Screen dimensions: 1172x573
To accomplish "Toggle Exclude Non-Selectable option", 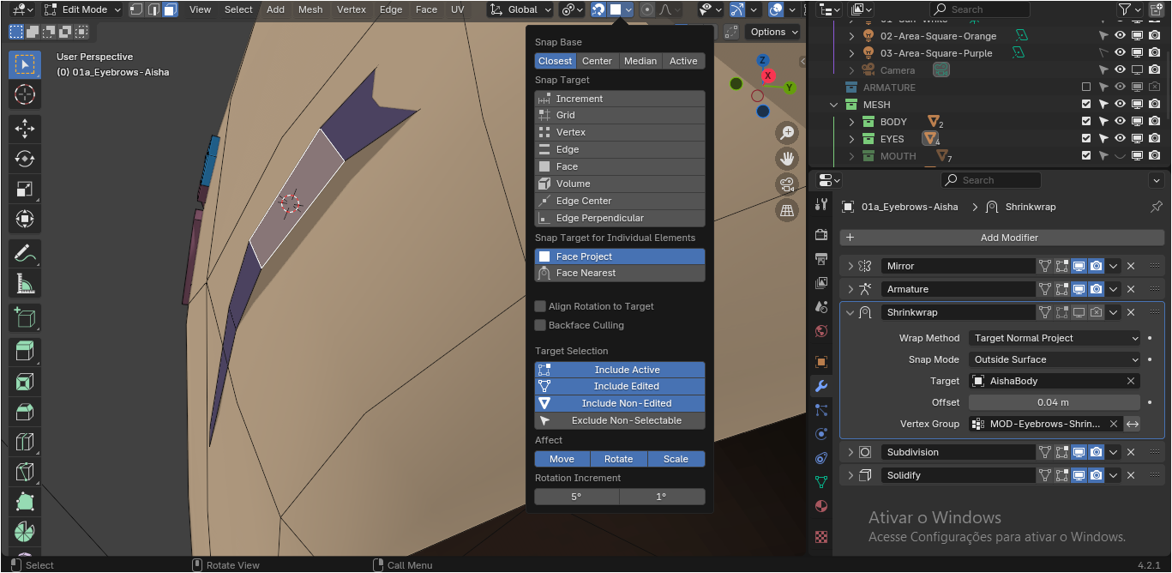I will point(620,420).
